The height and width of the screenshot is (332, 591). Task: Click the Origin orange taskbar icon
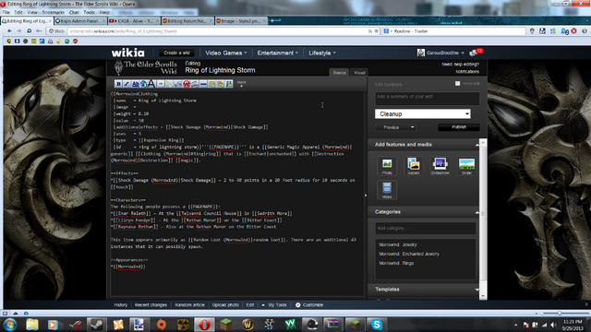click(162, 324)
